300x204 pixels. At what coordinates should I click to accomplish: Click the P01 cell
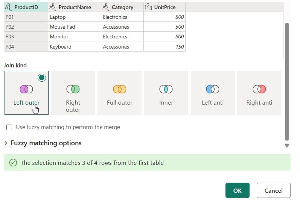26,17
